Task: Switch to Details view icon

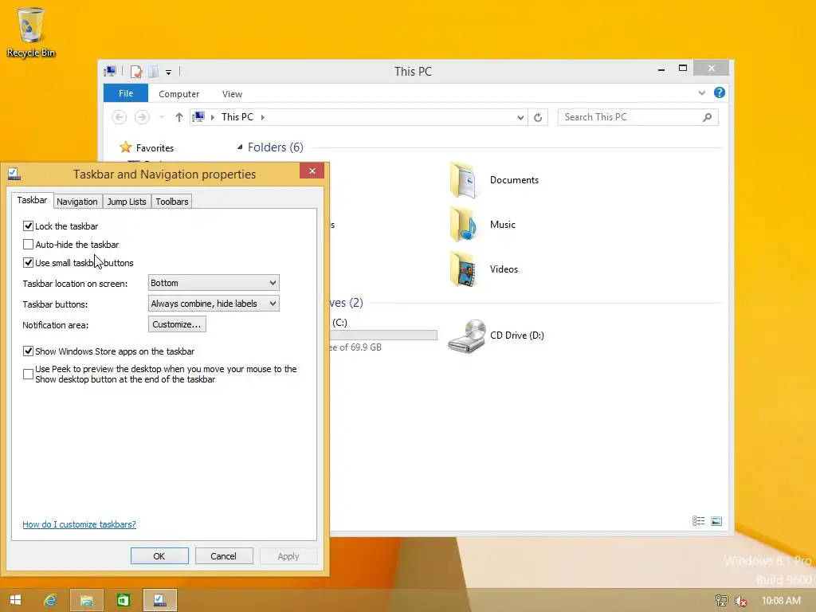Action: click(x=698, y=521)
